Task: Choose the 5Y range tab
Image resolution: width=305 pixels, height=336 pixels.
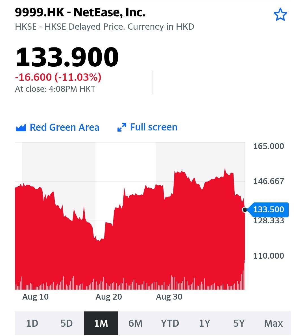Action: pos(239,323)
